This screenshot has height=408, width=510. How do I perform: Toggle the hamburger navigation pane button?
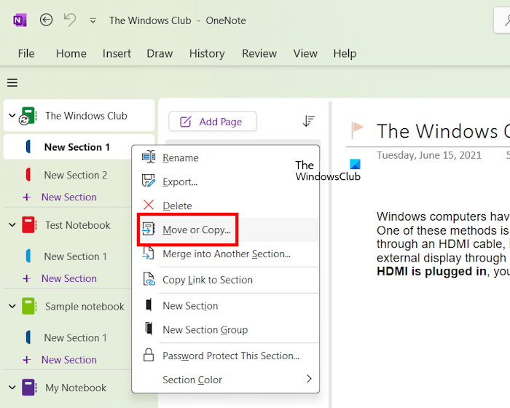tap(12, 82)
